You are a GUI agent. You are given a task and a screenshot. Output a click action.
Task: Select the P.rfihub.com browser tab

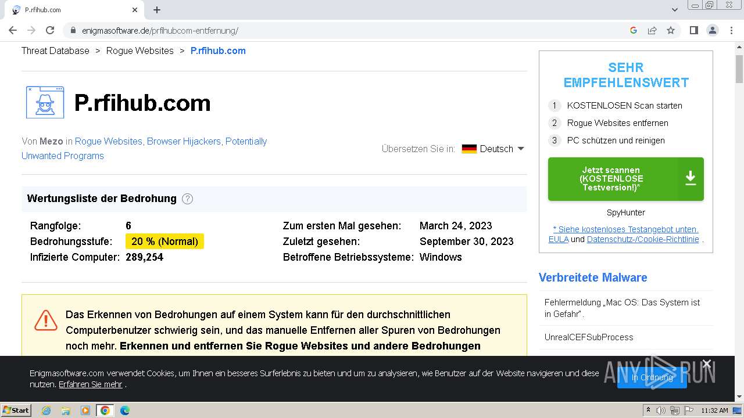[x=74, y=10]
